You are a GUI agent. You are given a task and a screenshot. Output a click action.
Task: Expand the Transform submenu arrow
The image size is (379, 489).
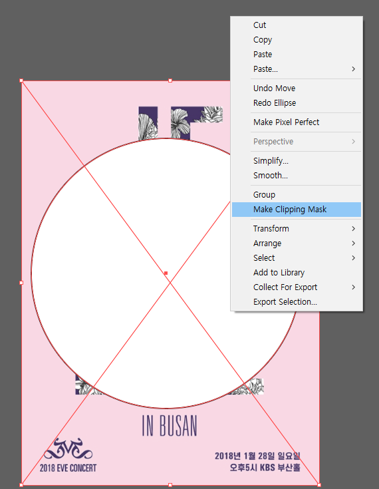point(354,229)
